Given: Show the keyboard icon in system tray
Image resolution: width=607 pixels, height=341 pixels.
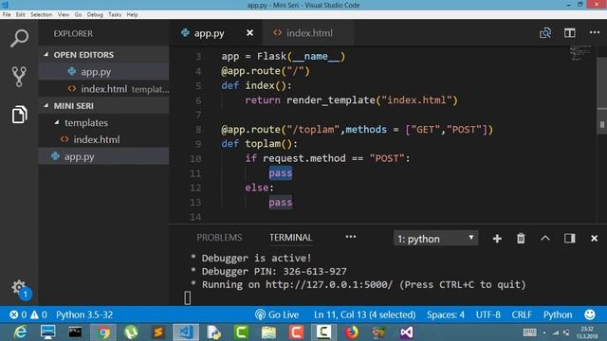Looking at the screenshot, I should click(x=529, y=332).
